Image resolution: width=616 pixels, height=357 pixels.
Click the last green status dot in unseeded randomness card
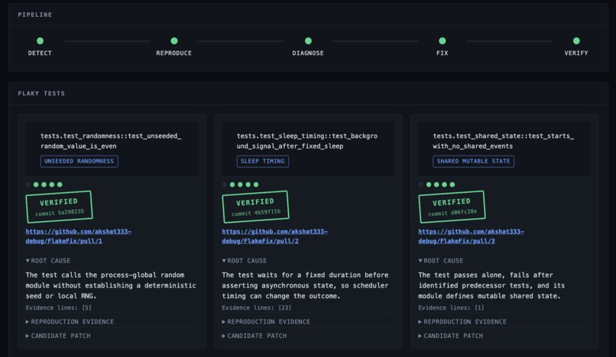point(60,185)
